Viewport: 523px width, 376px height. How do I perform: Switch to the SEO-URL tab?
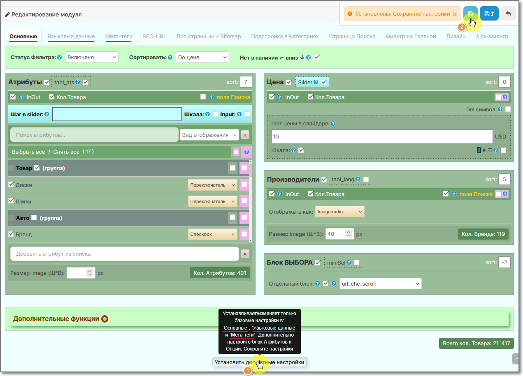[x=154, y=36]
